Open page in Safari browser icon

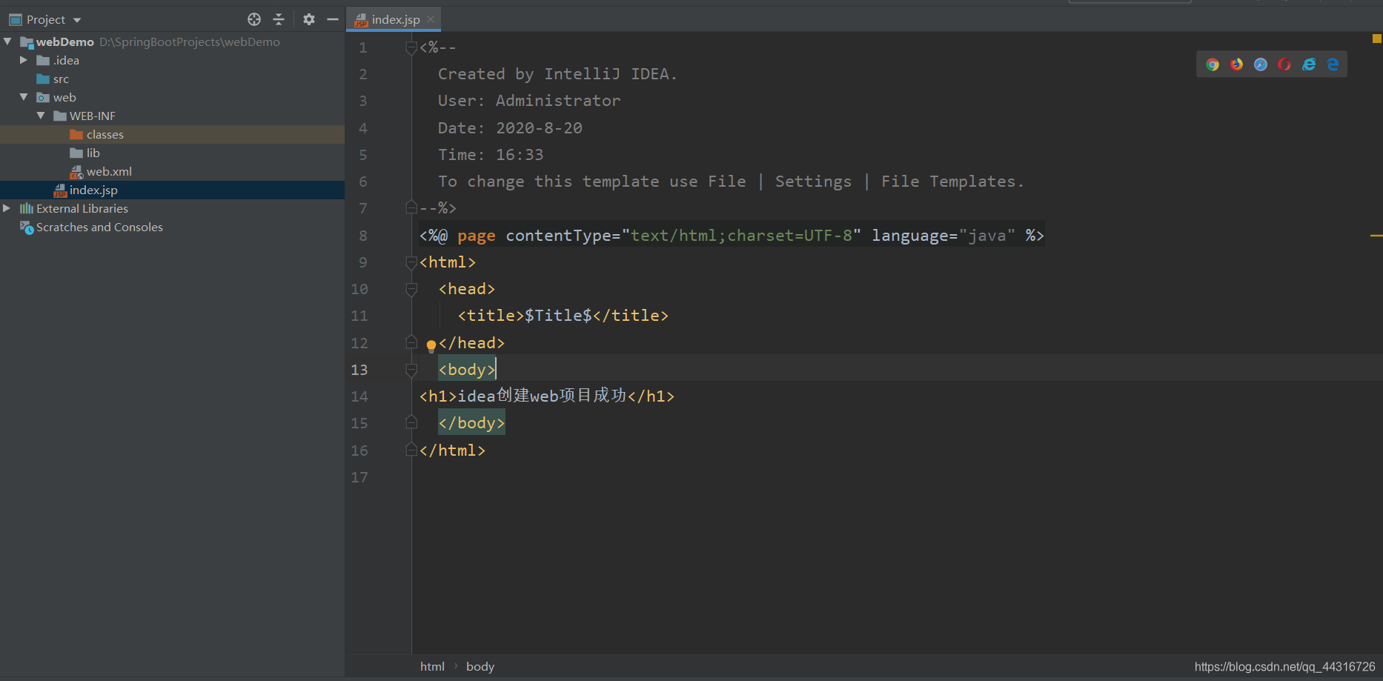click(1261, 64)
